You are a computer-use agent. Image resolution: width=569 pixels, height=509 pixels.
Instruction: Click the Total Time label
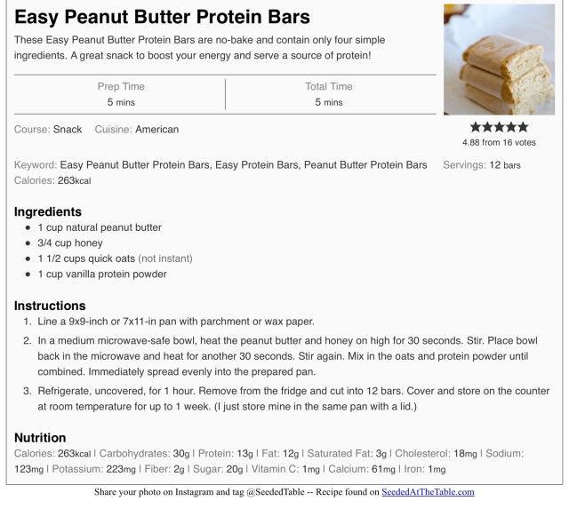[x=328, y=86]
